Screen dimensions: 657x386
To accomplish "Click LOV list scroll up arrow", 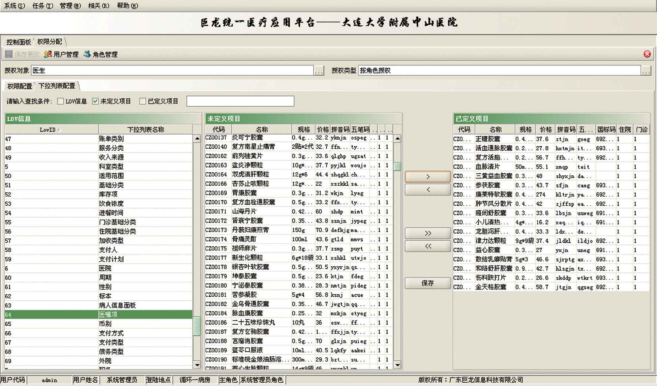I will (197, 138).
